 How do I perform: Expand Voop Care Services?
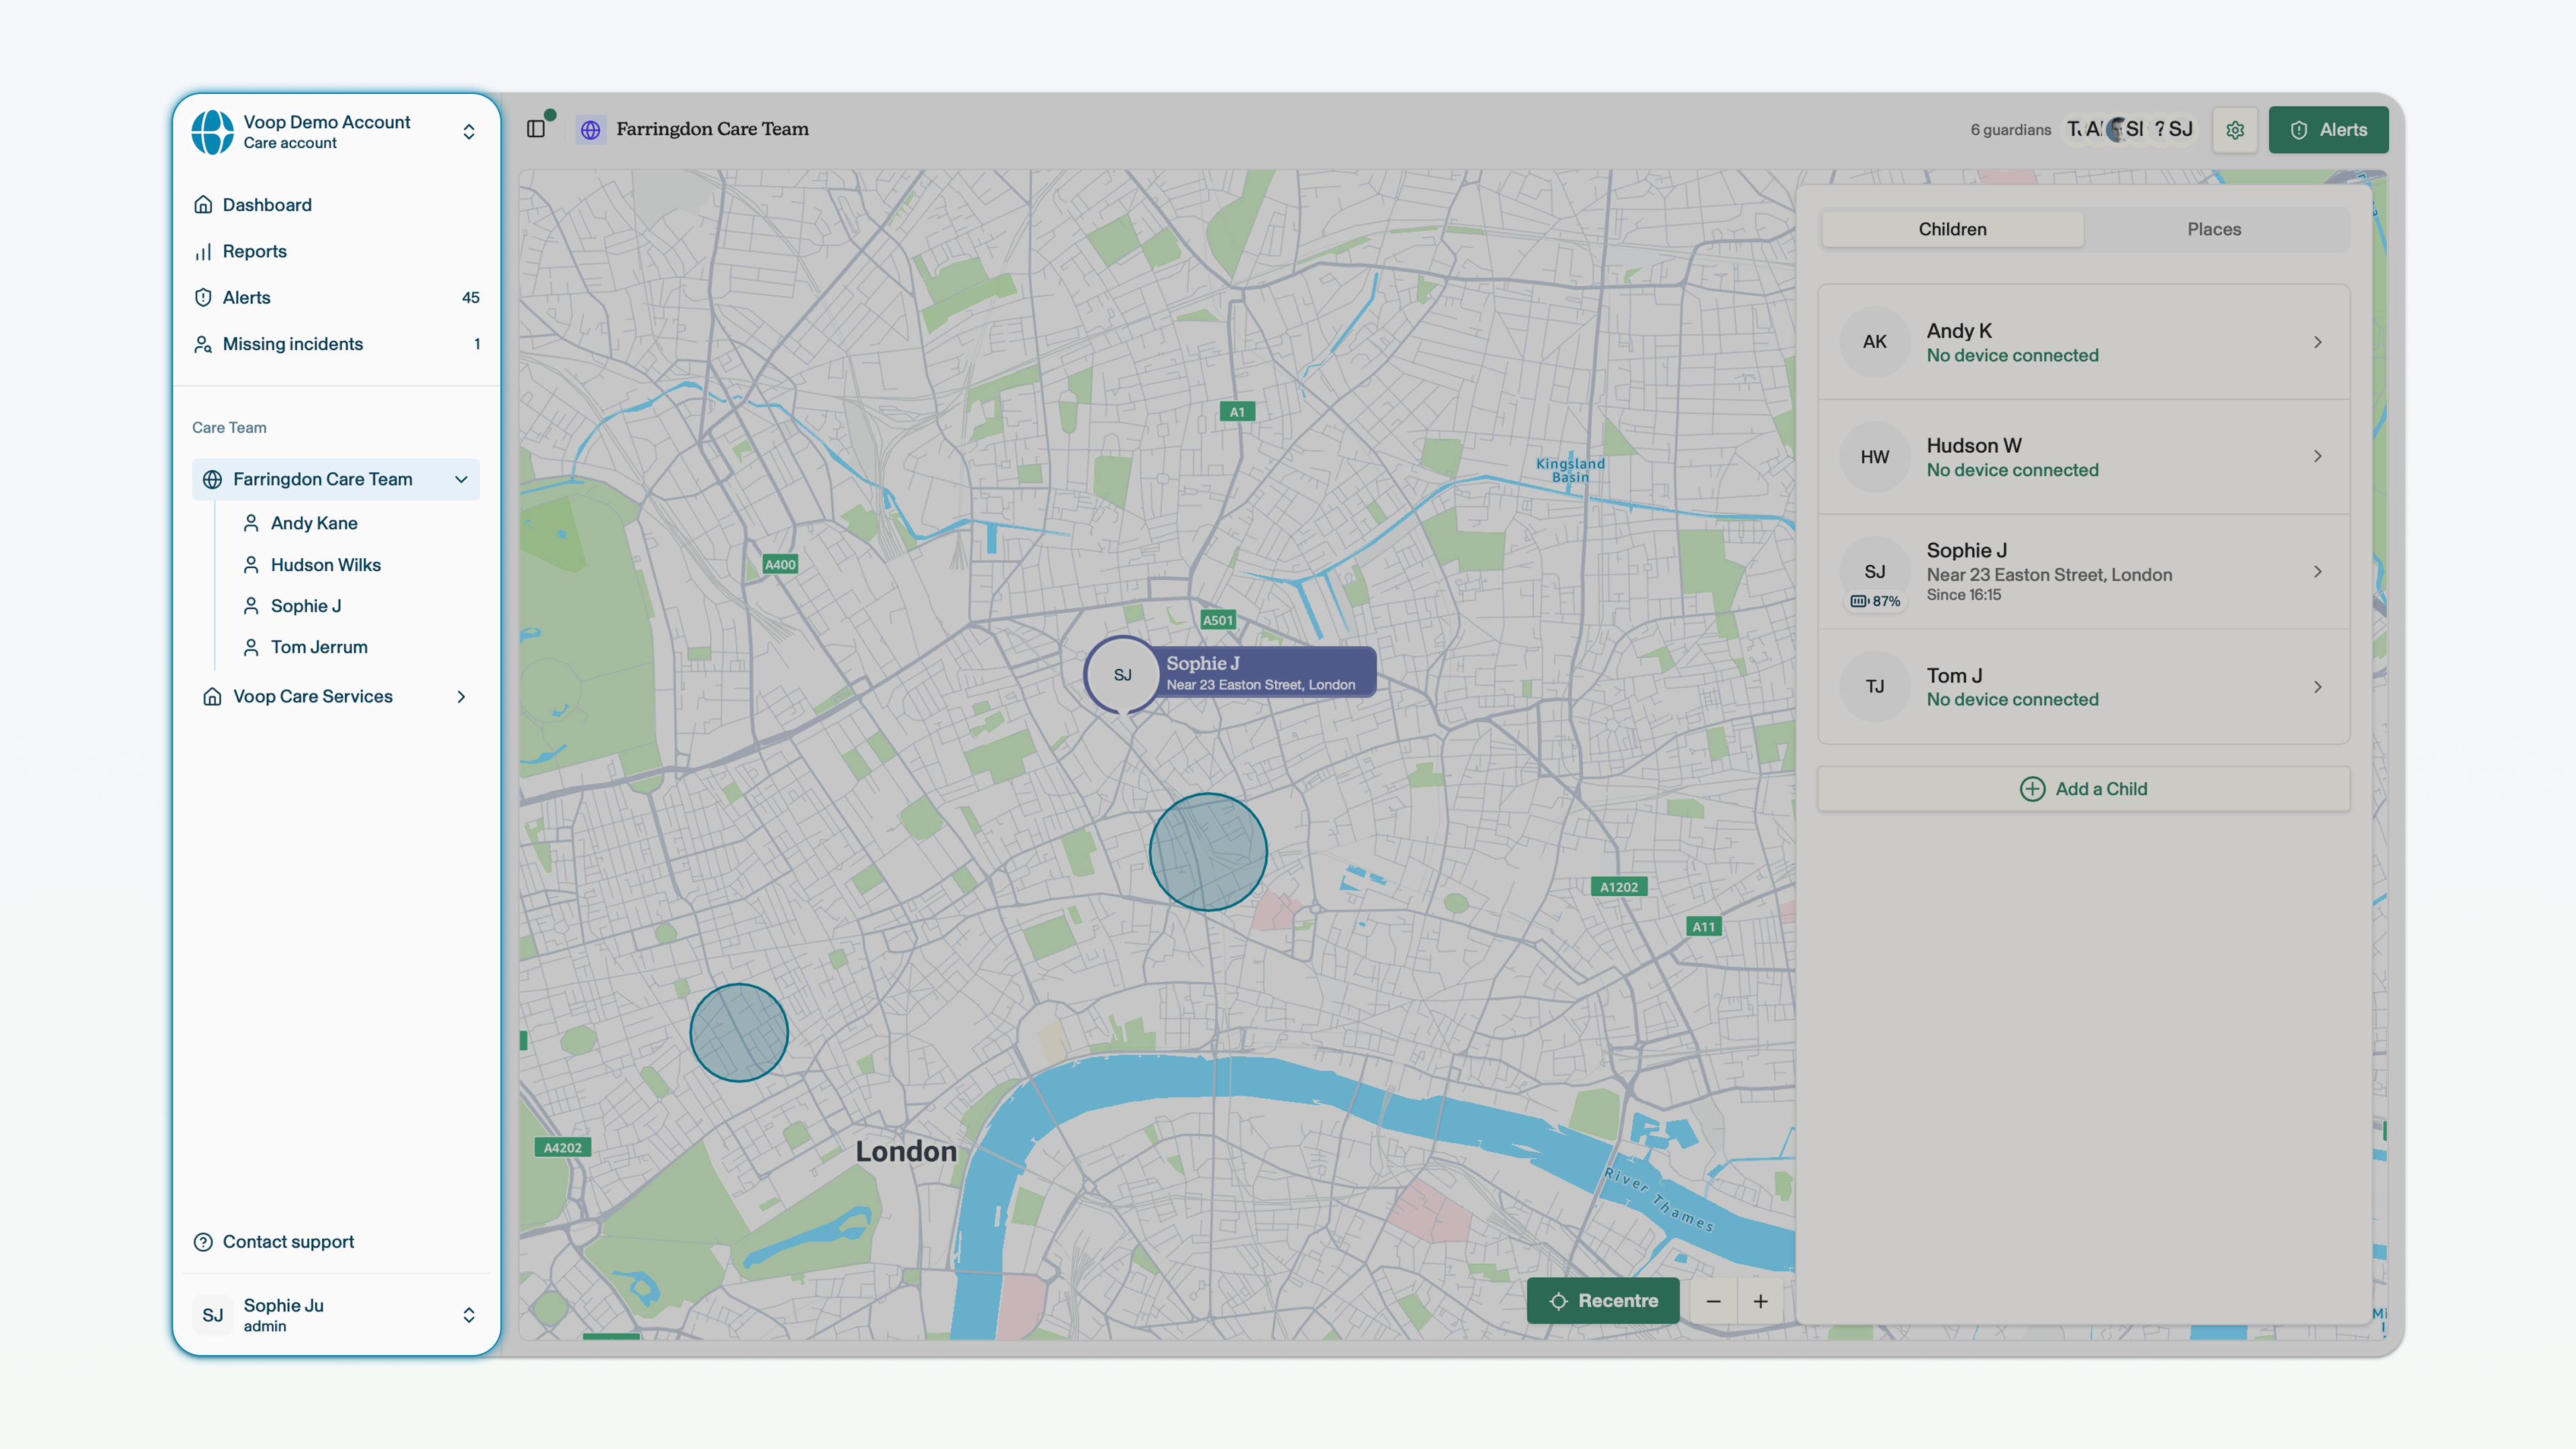tap(461, 697)
